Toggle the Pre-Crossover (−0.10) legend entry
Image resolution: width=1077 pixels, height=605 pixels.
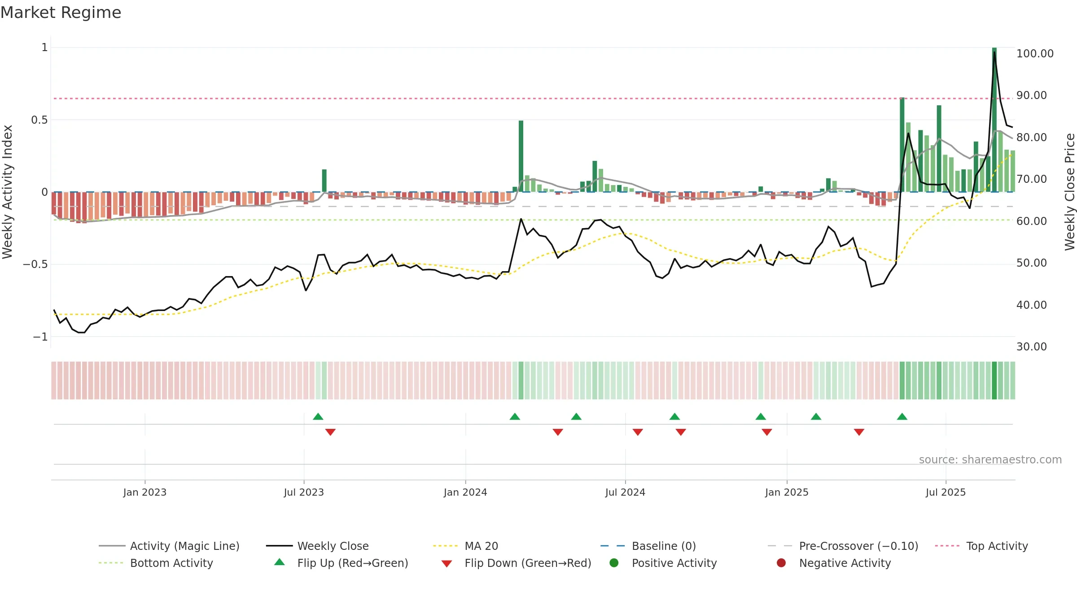point(843,546)
